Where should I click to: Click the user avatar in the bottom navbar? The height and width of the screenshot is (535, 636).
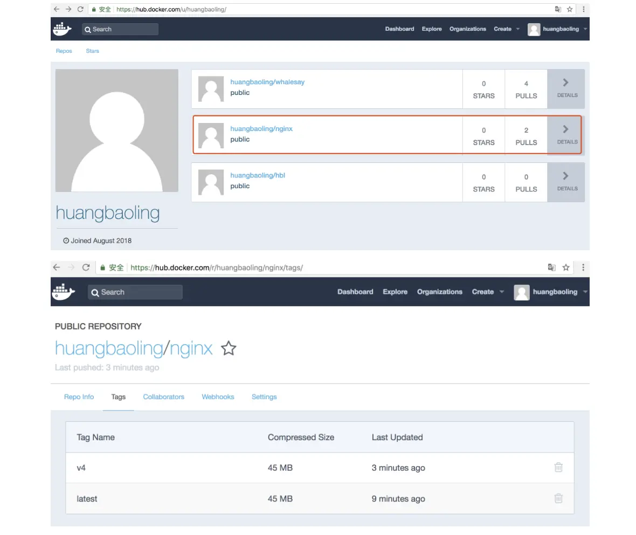(x=522, y=292)
